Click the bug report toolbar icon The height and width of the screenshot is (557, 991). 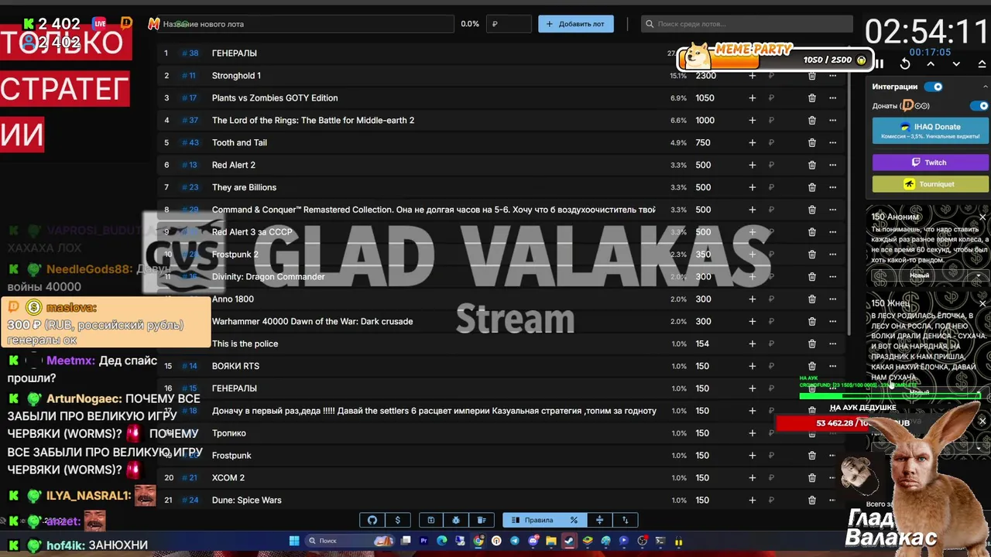coord(456,520)
